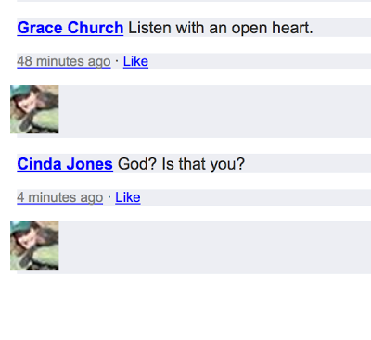
Task: Click 'minutes' in the 4 minutes timestamp
Action: coord(52,197)
